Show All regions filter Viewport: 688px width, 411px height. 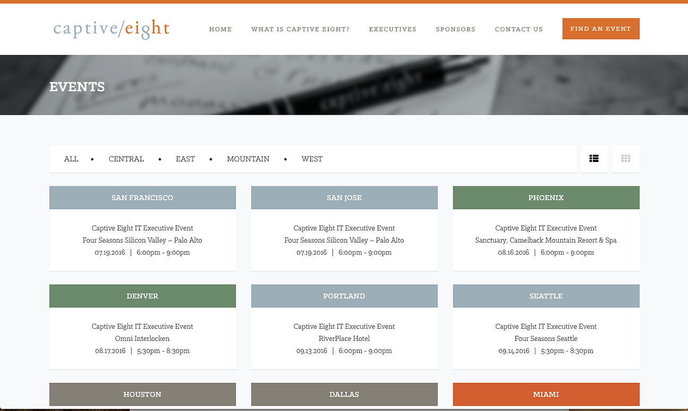tap(71, 159)
